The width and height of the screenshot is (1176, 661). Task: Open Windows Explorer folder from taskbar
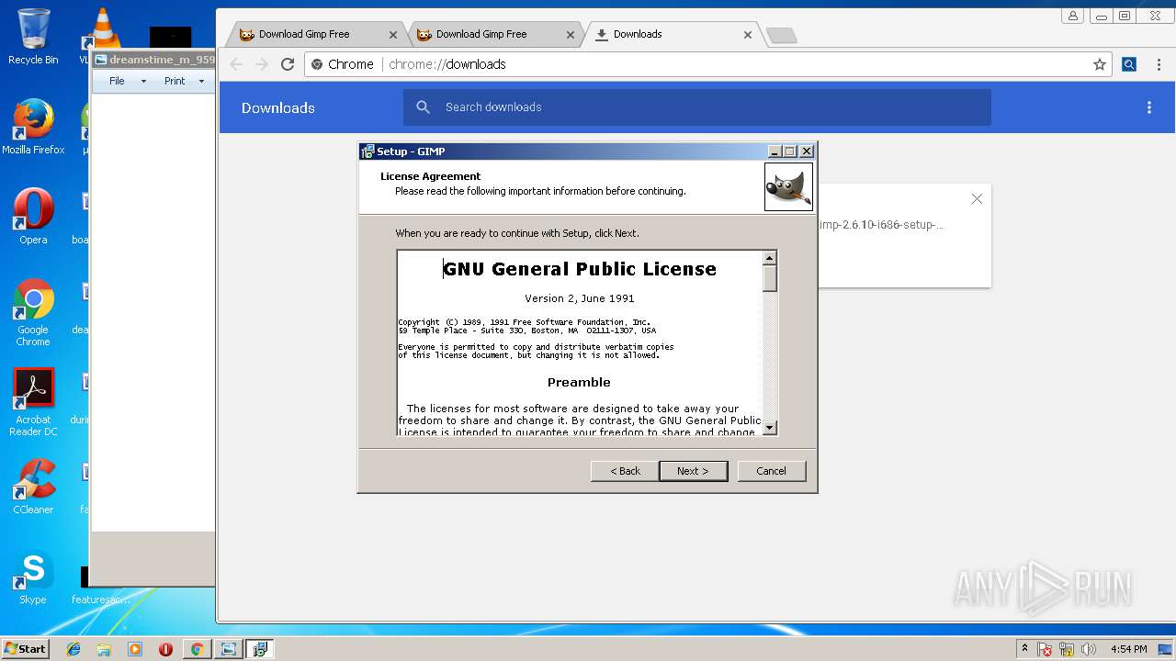(104, 649)
